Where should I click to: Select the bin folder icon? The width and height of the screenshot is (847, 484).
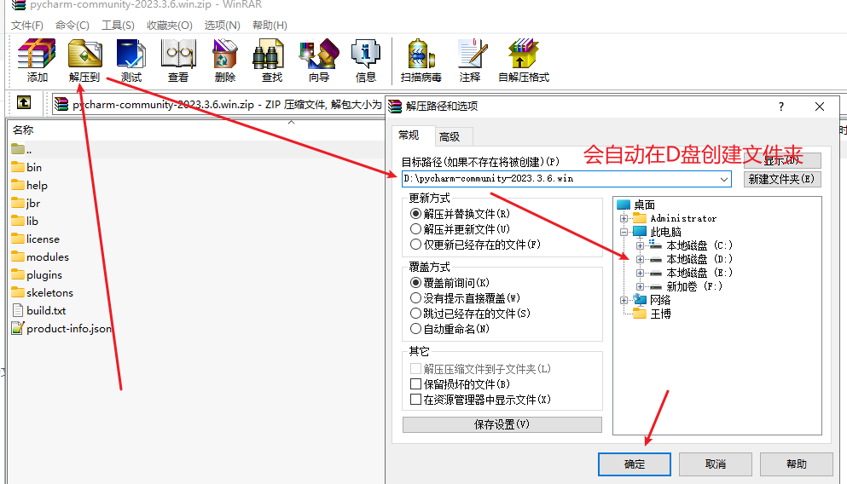(18, 167)
